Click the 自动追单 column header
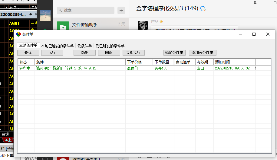 click(185, 62)
